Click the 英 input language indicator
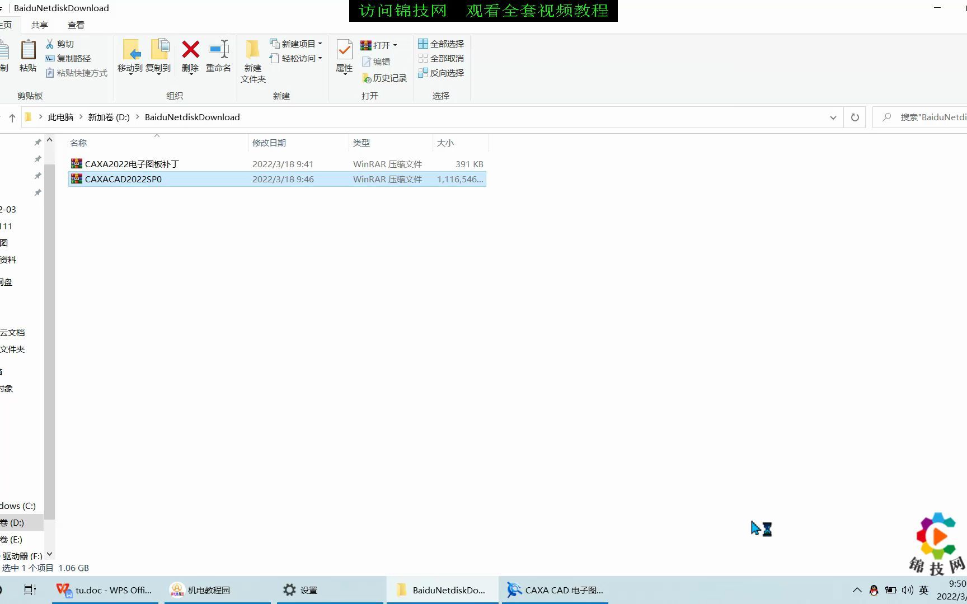 (924, 590)
